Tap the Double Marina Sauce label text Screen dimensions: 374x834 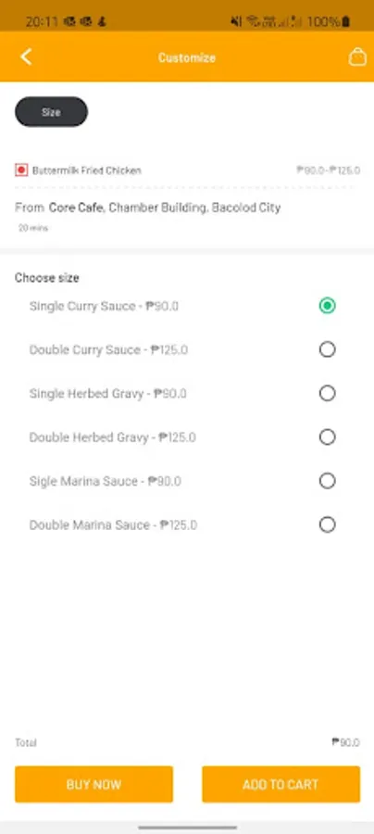click(x=89, y=525)
